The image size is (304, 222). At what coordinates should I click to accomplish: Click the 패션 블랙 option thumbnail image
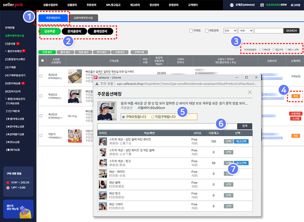103,184
